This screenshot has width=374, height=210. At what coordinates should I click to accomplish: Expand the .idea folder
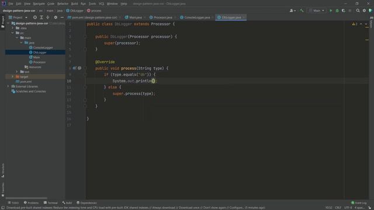pos(12,28)
